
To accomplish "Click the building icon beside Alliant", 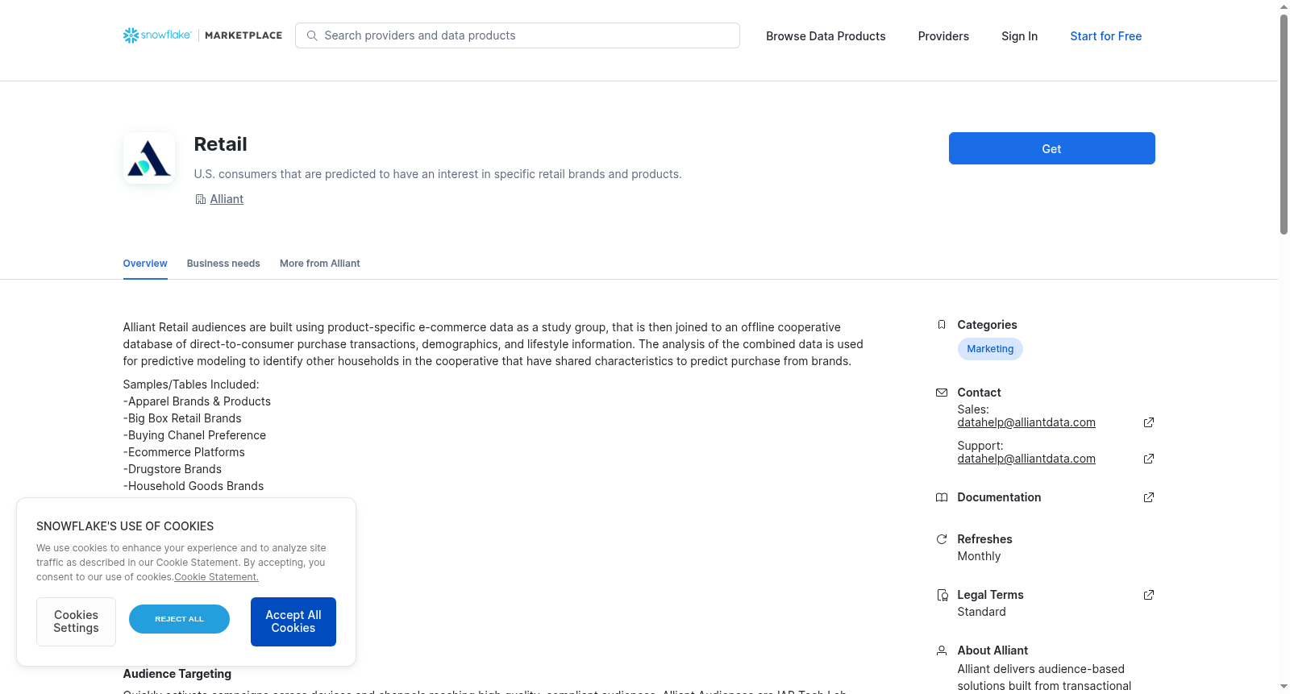I will tap(201, 199).
